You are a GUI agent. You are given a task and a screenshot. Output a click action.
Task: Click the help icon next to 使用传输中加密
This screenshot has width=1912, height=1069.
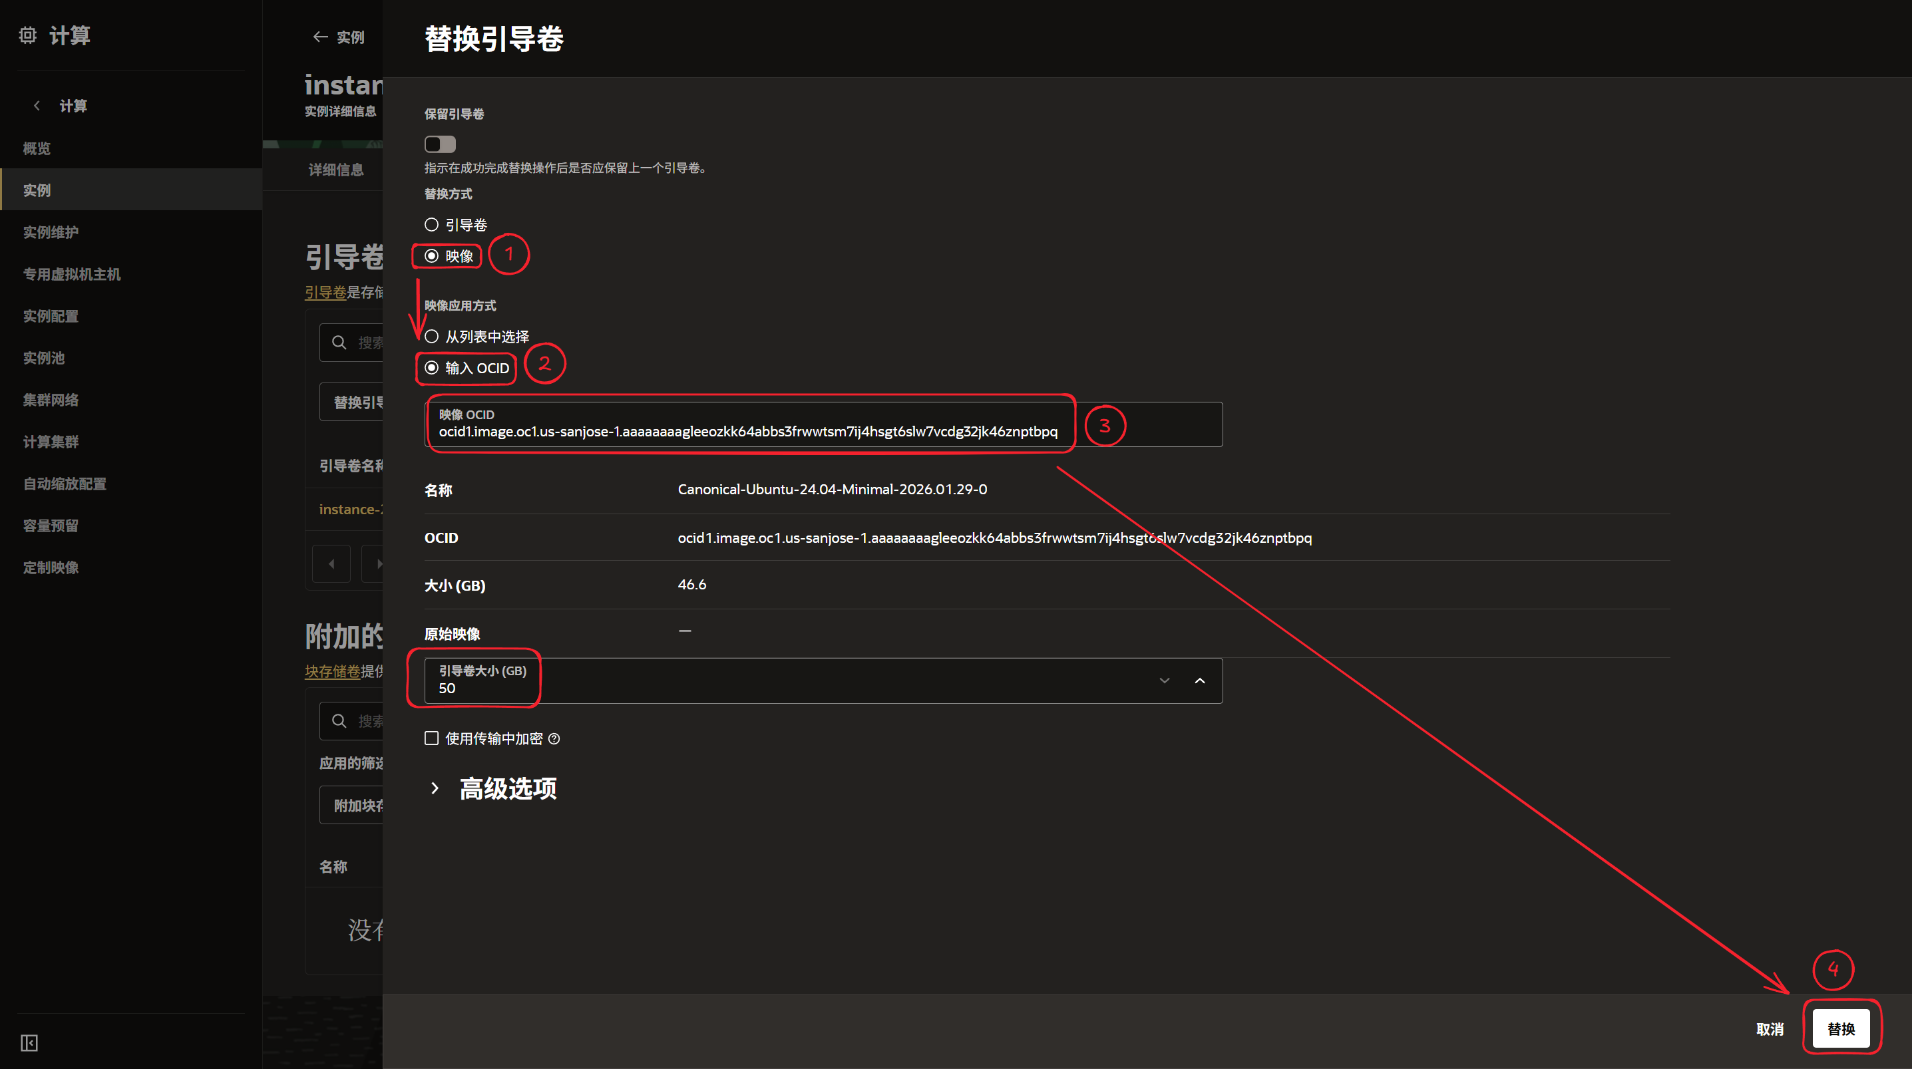coord(554,739)
